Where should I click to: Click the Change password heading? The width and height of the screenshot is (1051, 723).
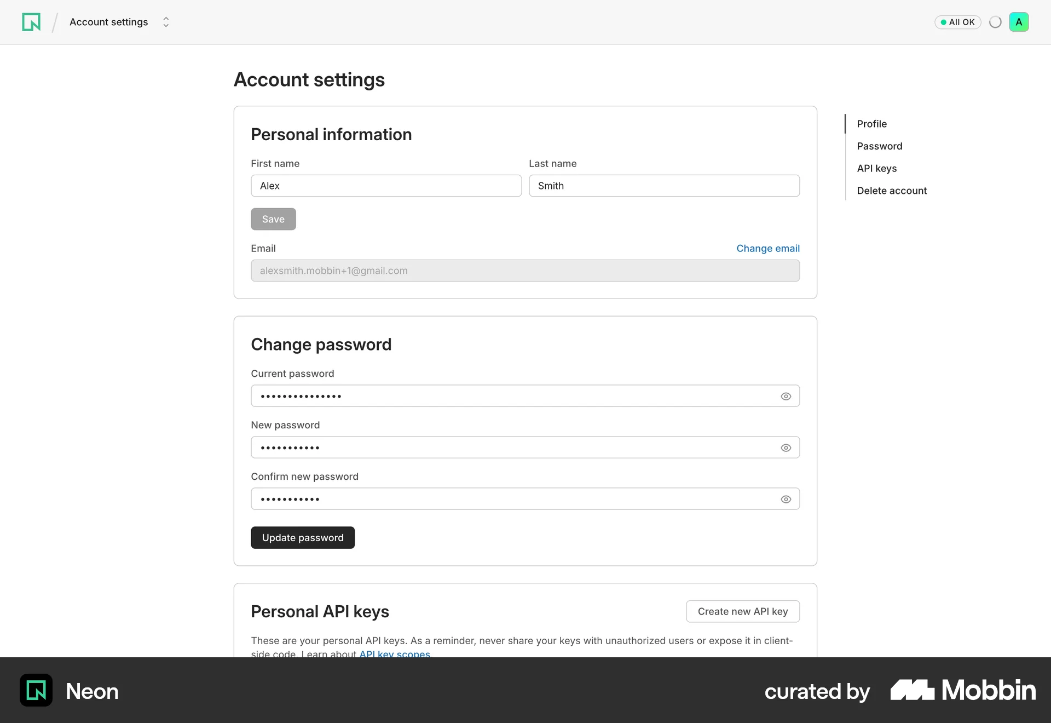pyautogui.click(x=321, y=345)
